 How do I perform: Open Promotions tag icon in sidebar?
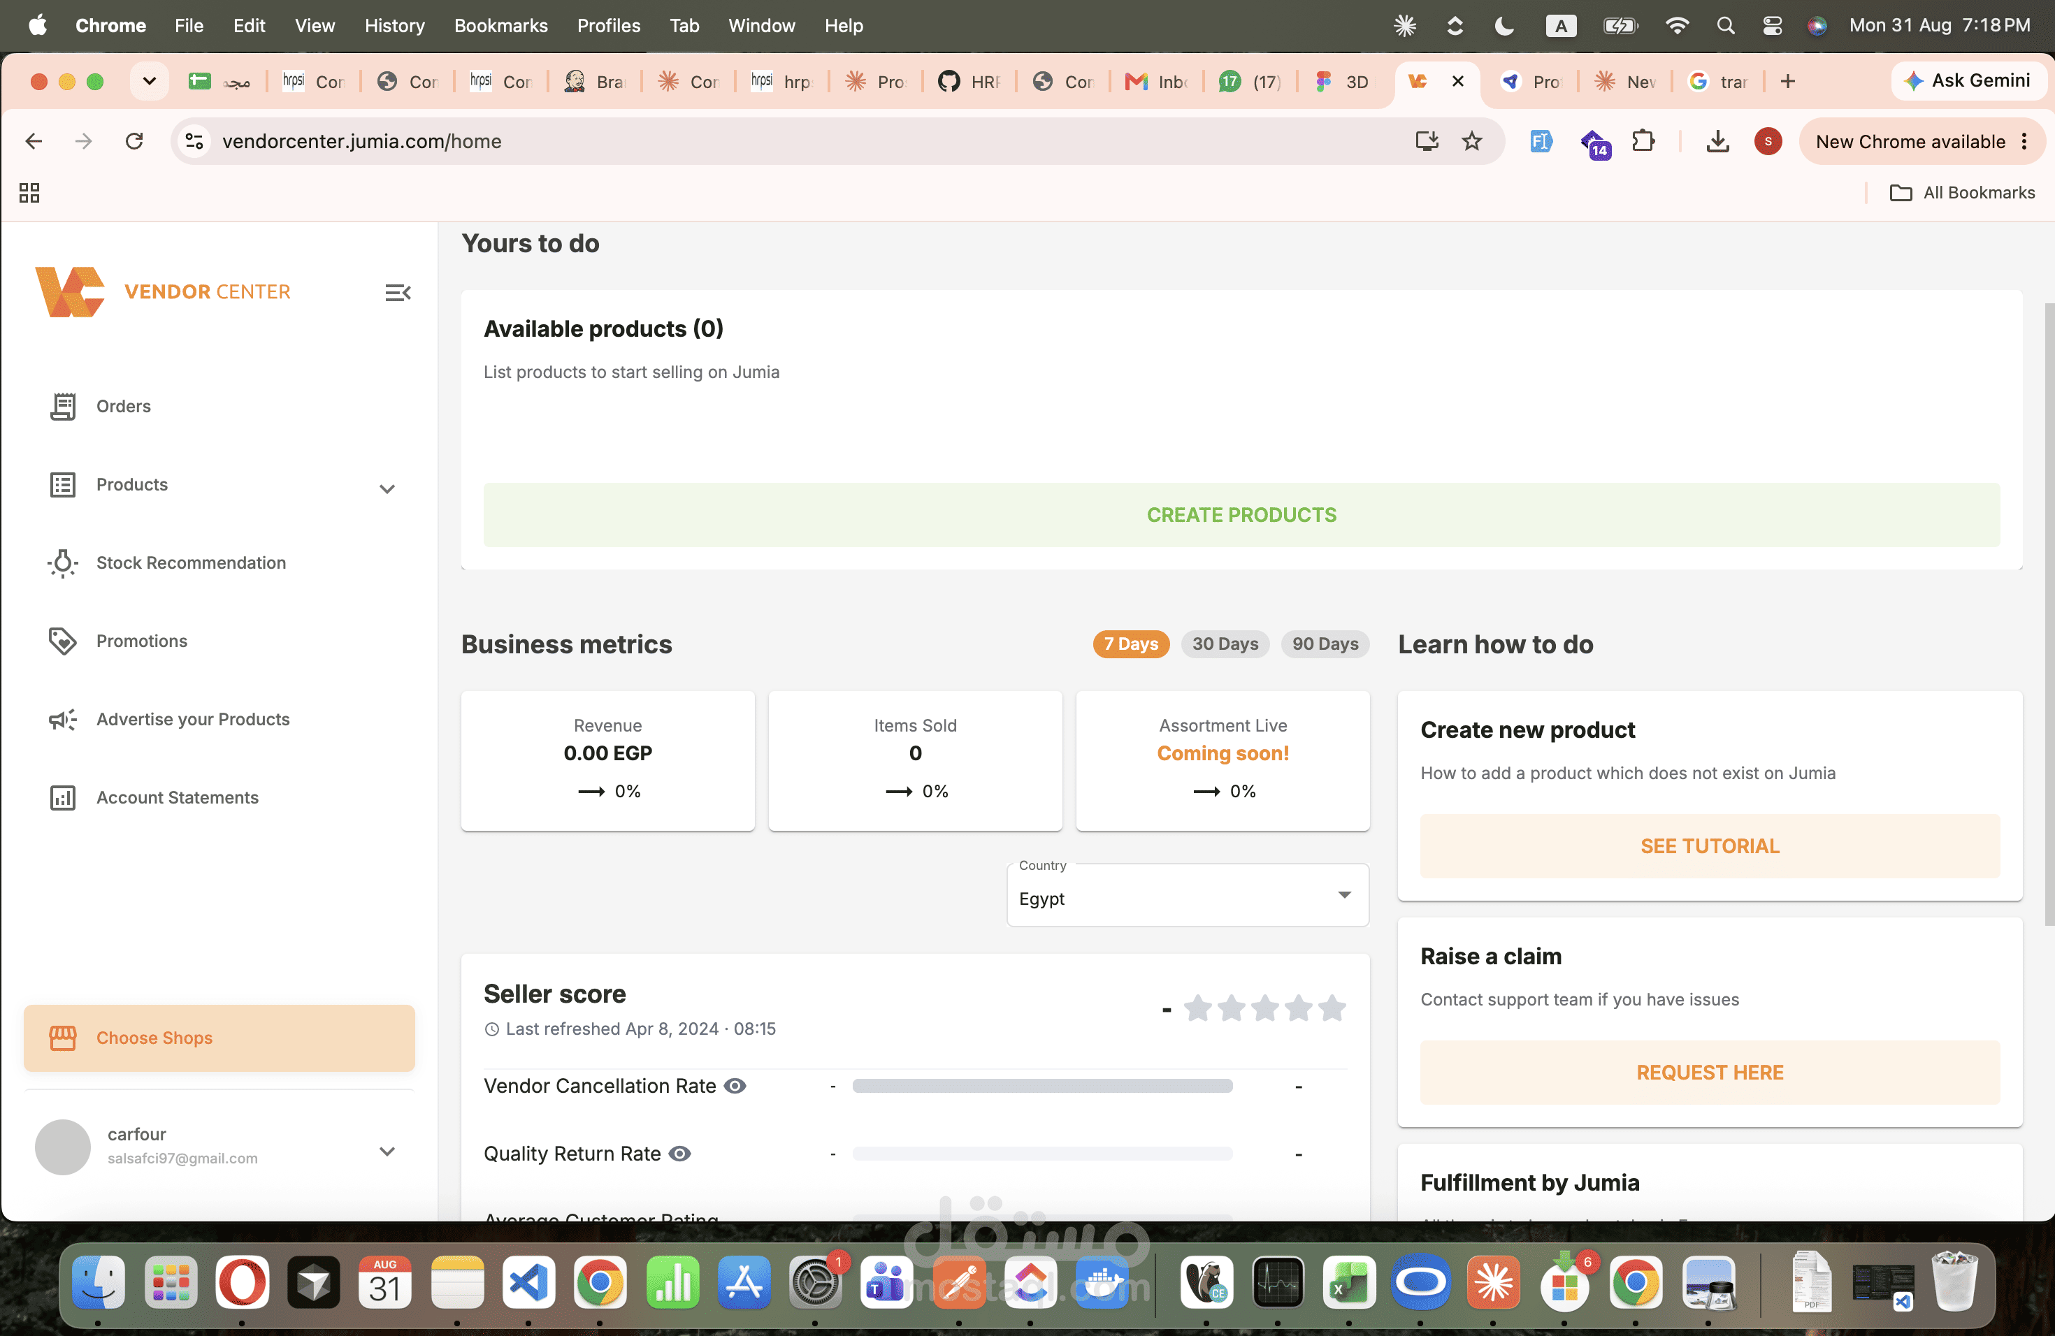point(62,641)
